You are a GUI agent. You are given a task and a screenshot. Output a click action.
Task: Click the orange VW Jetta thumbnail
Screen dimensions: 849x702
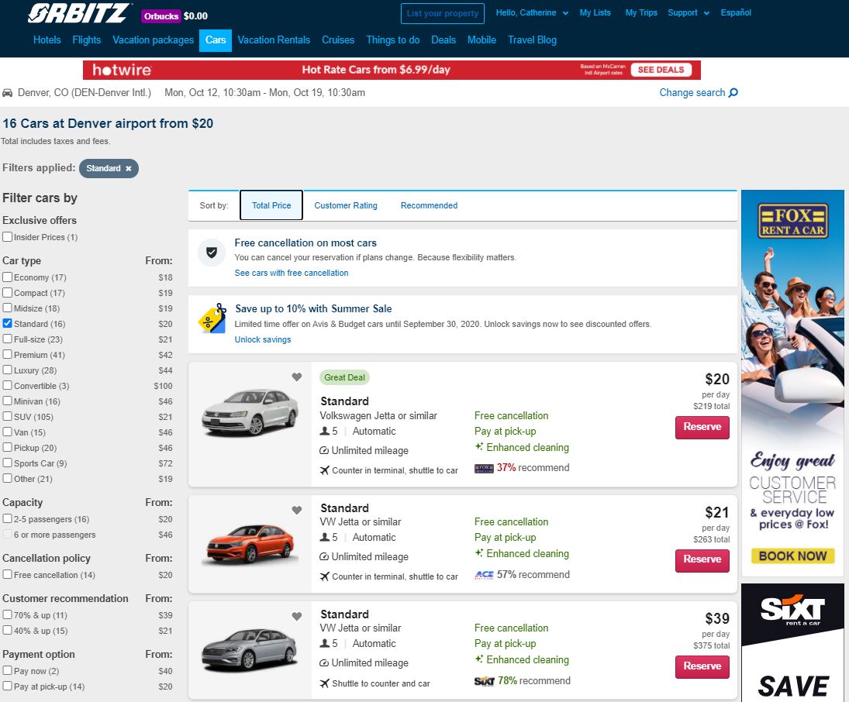(250, 544)
